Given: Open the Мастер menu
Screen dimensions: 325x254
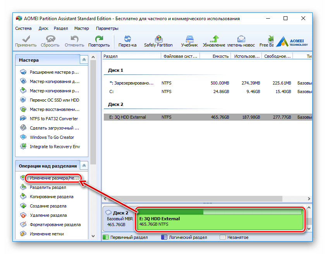Looking at the screenshot, I should pos(82,28).
